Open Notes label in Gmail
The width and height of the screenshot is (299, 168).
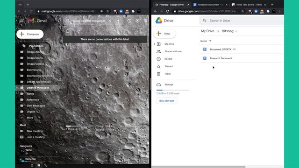(30, 94)
